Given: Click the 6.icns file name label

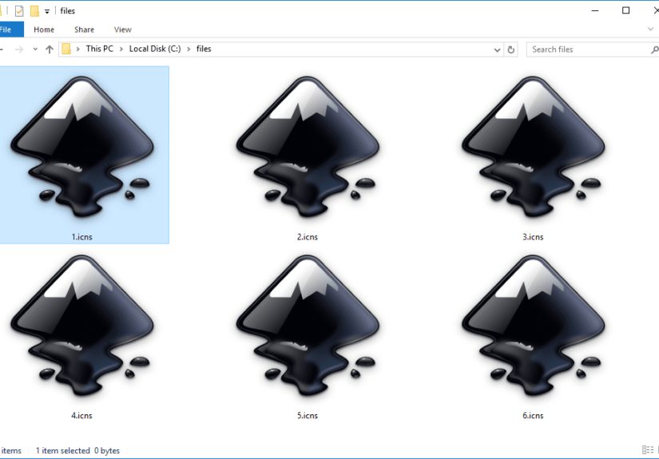Looking at the screenshot, I should [533, 415].
